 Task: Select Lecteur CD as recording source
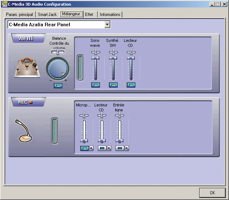[x=102, y=149]
